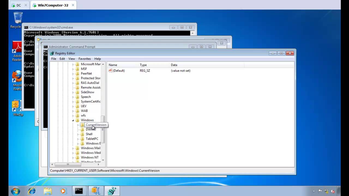Viewport: 349px width, 196px height.
Task: Select the Windows Med registry key
Action: coord(91,153)
